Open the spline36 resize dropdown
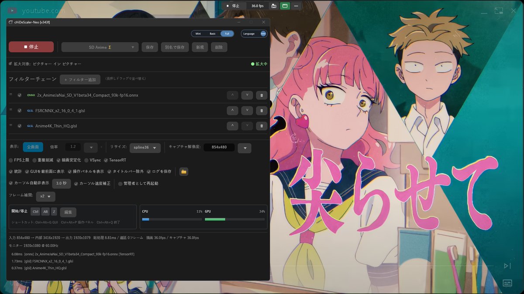524x294 pixels. [145, 148]
